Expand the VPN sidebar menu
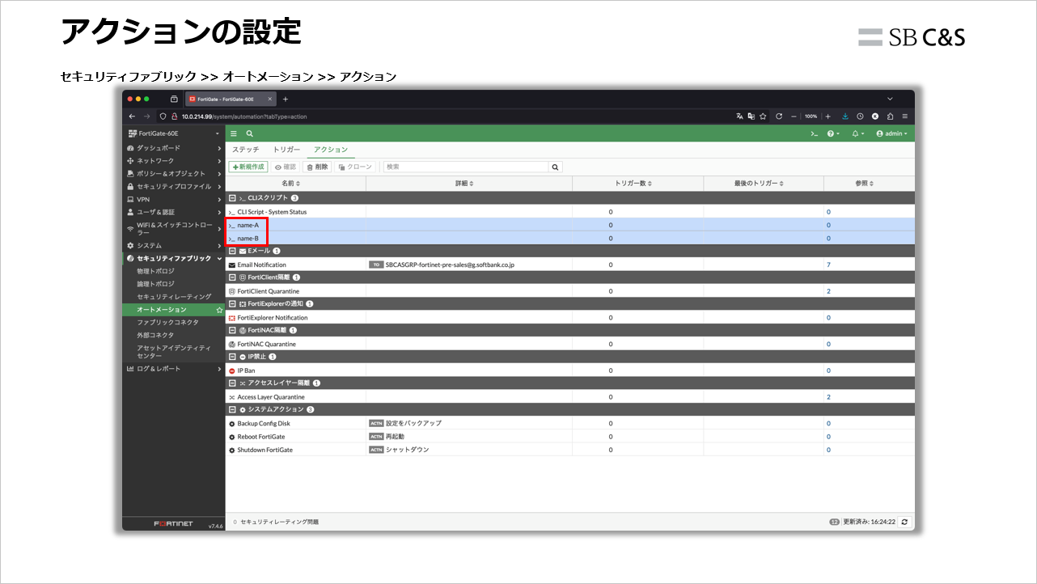Screen dimensions: 1037x584 173,199
